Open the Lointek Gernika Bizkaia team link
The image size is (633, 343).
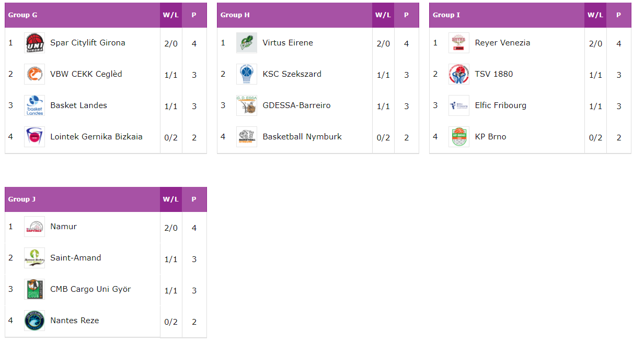[96, 137]
